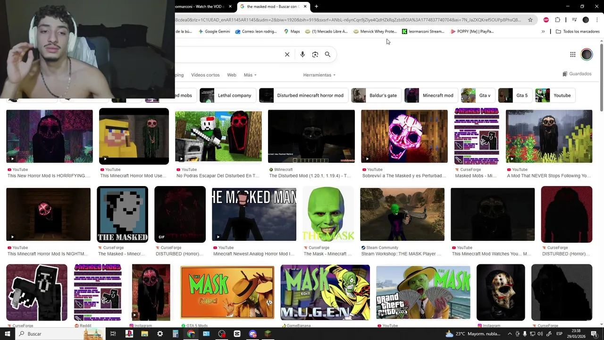This screenshot has width=604, height=340.
Task: Select the Gta v filter chip
Action: pyautogui.click(x=478, y=95)
